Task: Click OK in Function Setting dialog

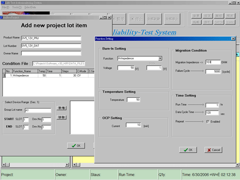Action: point(188,150)
